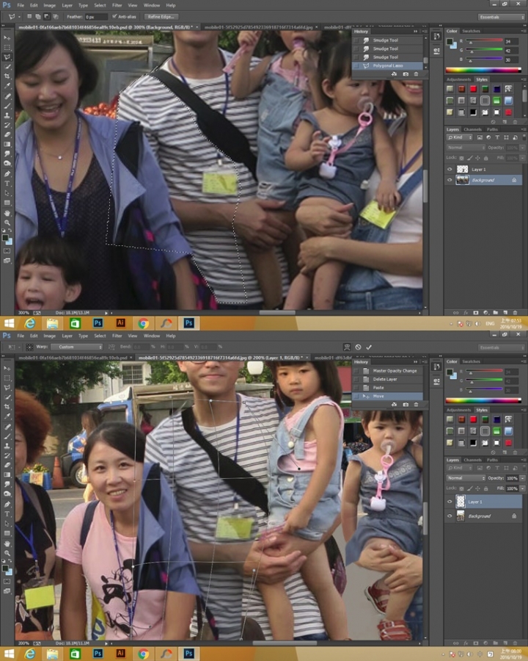The width and height of the screenshot is (528, 661).
Task: Select the Move tool in the bottom Photoshop window
Action: click(x=7, y=369)
